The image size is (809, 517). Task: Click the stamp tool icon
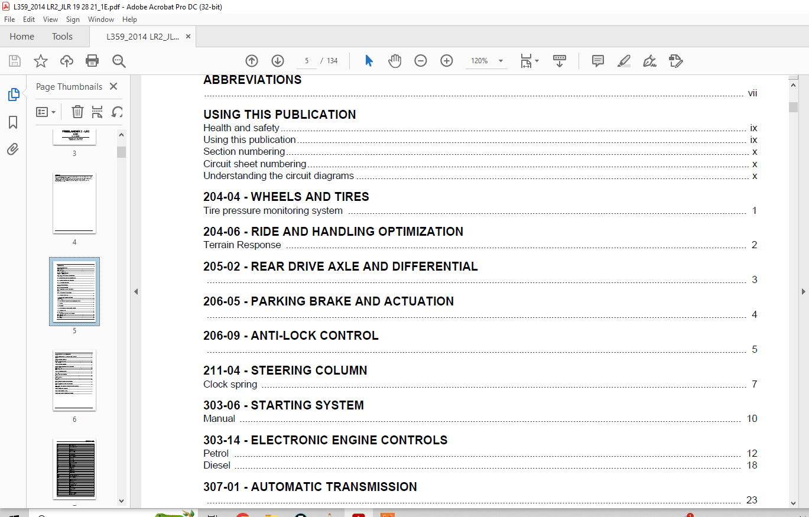tap(676, 61)
